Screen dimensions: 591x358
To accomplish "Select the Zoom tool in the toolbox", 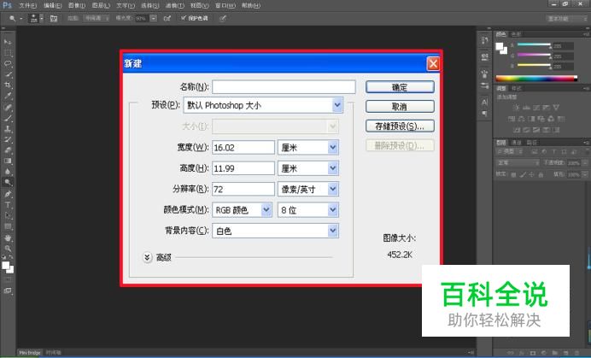I will point(8,249).
